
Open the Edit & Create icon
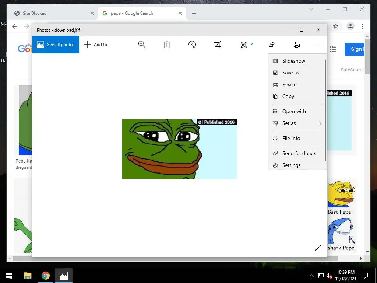click(244, 45)
